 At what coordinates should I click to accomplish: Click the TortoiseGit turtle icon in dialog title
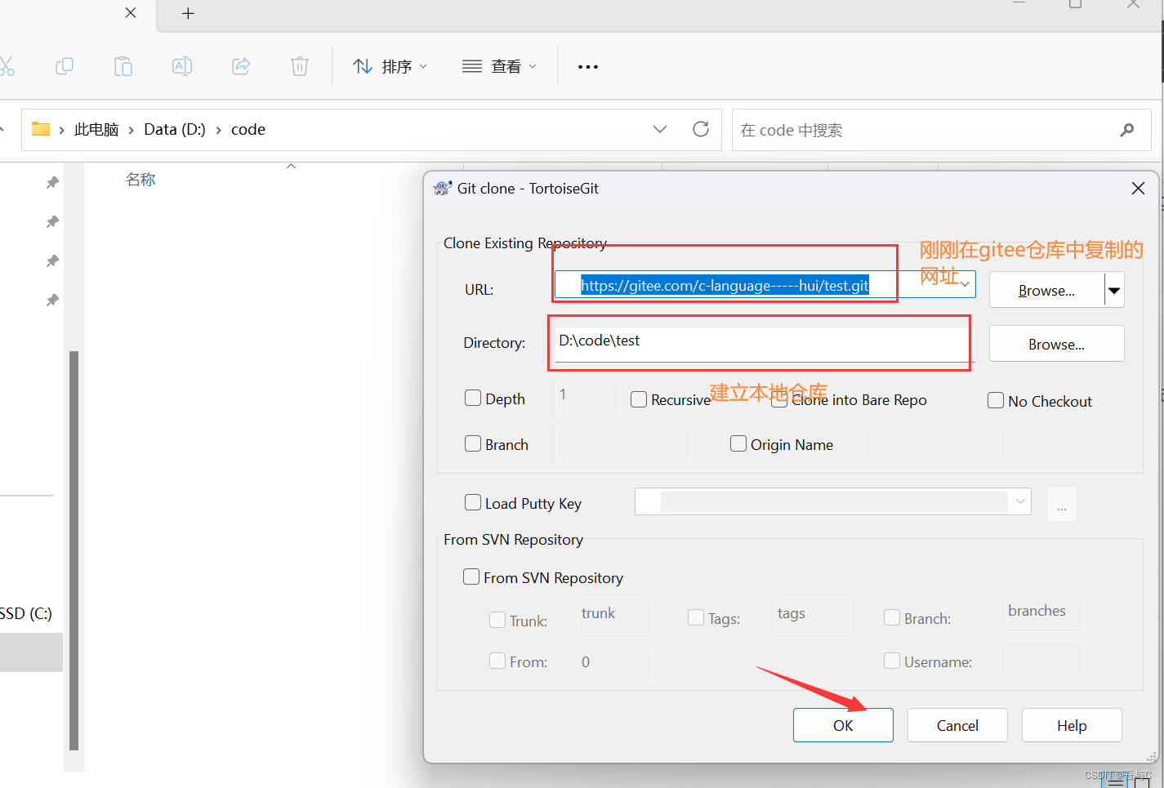coord(442,188)
